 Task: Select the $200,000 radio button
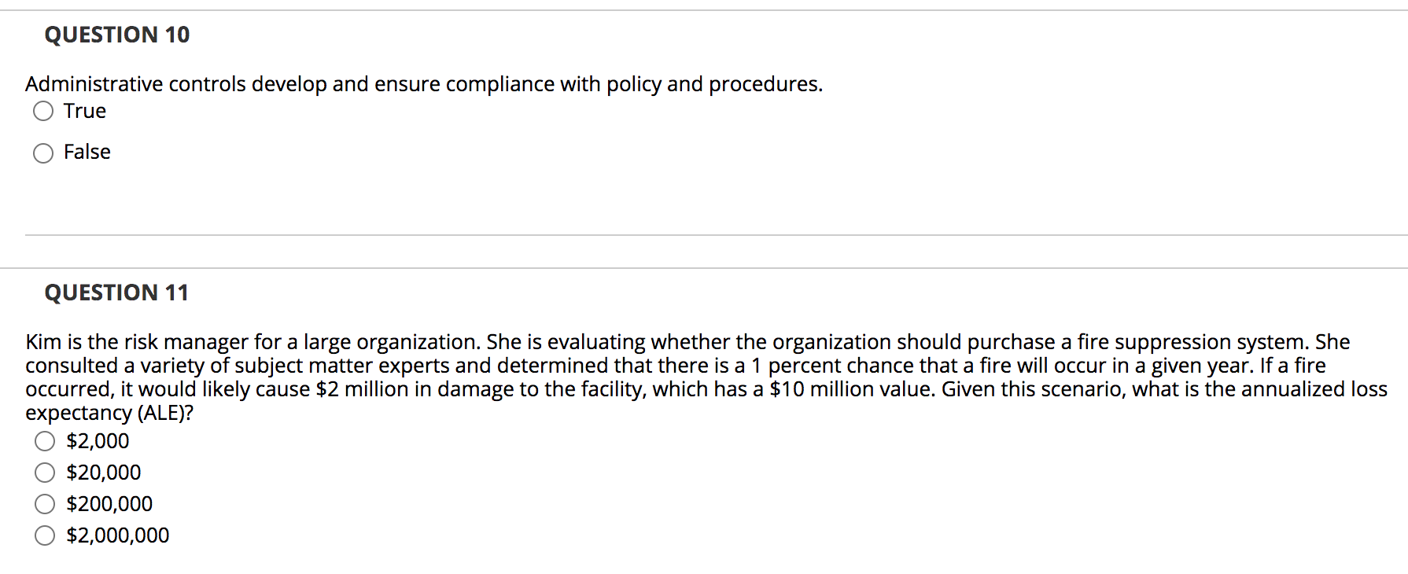(43, 504)
